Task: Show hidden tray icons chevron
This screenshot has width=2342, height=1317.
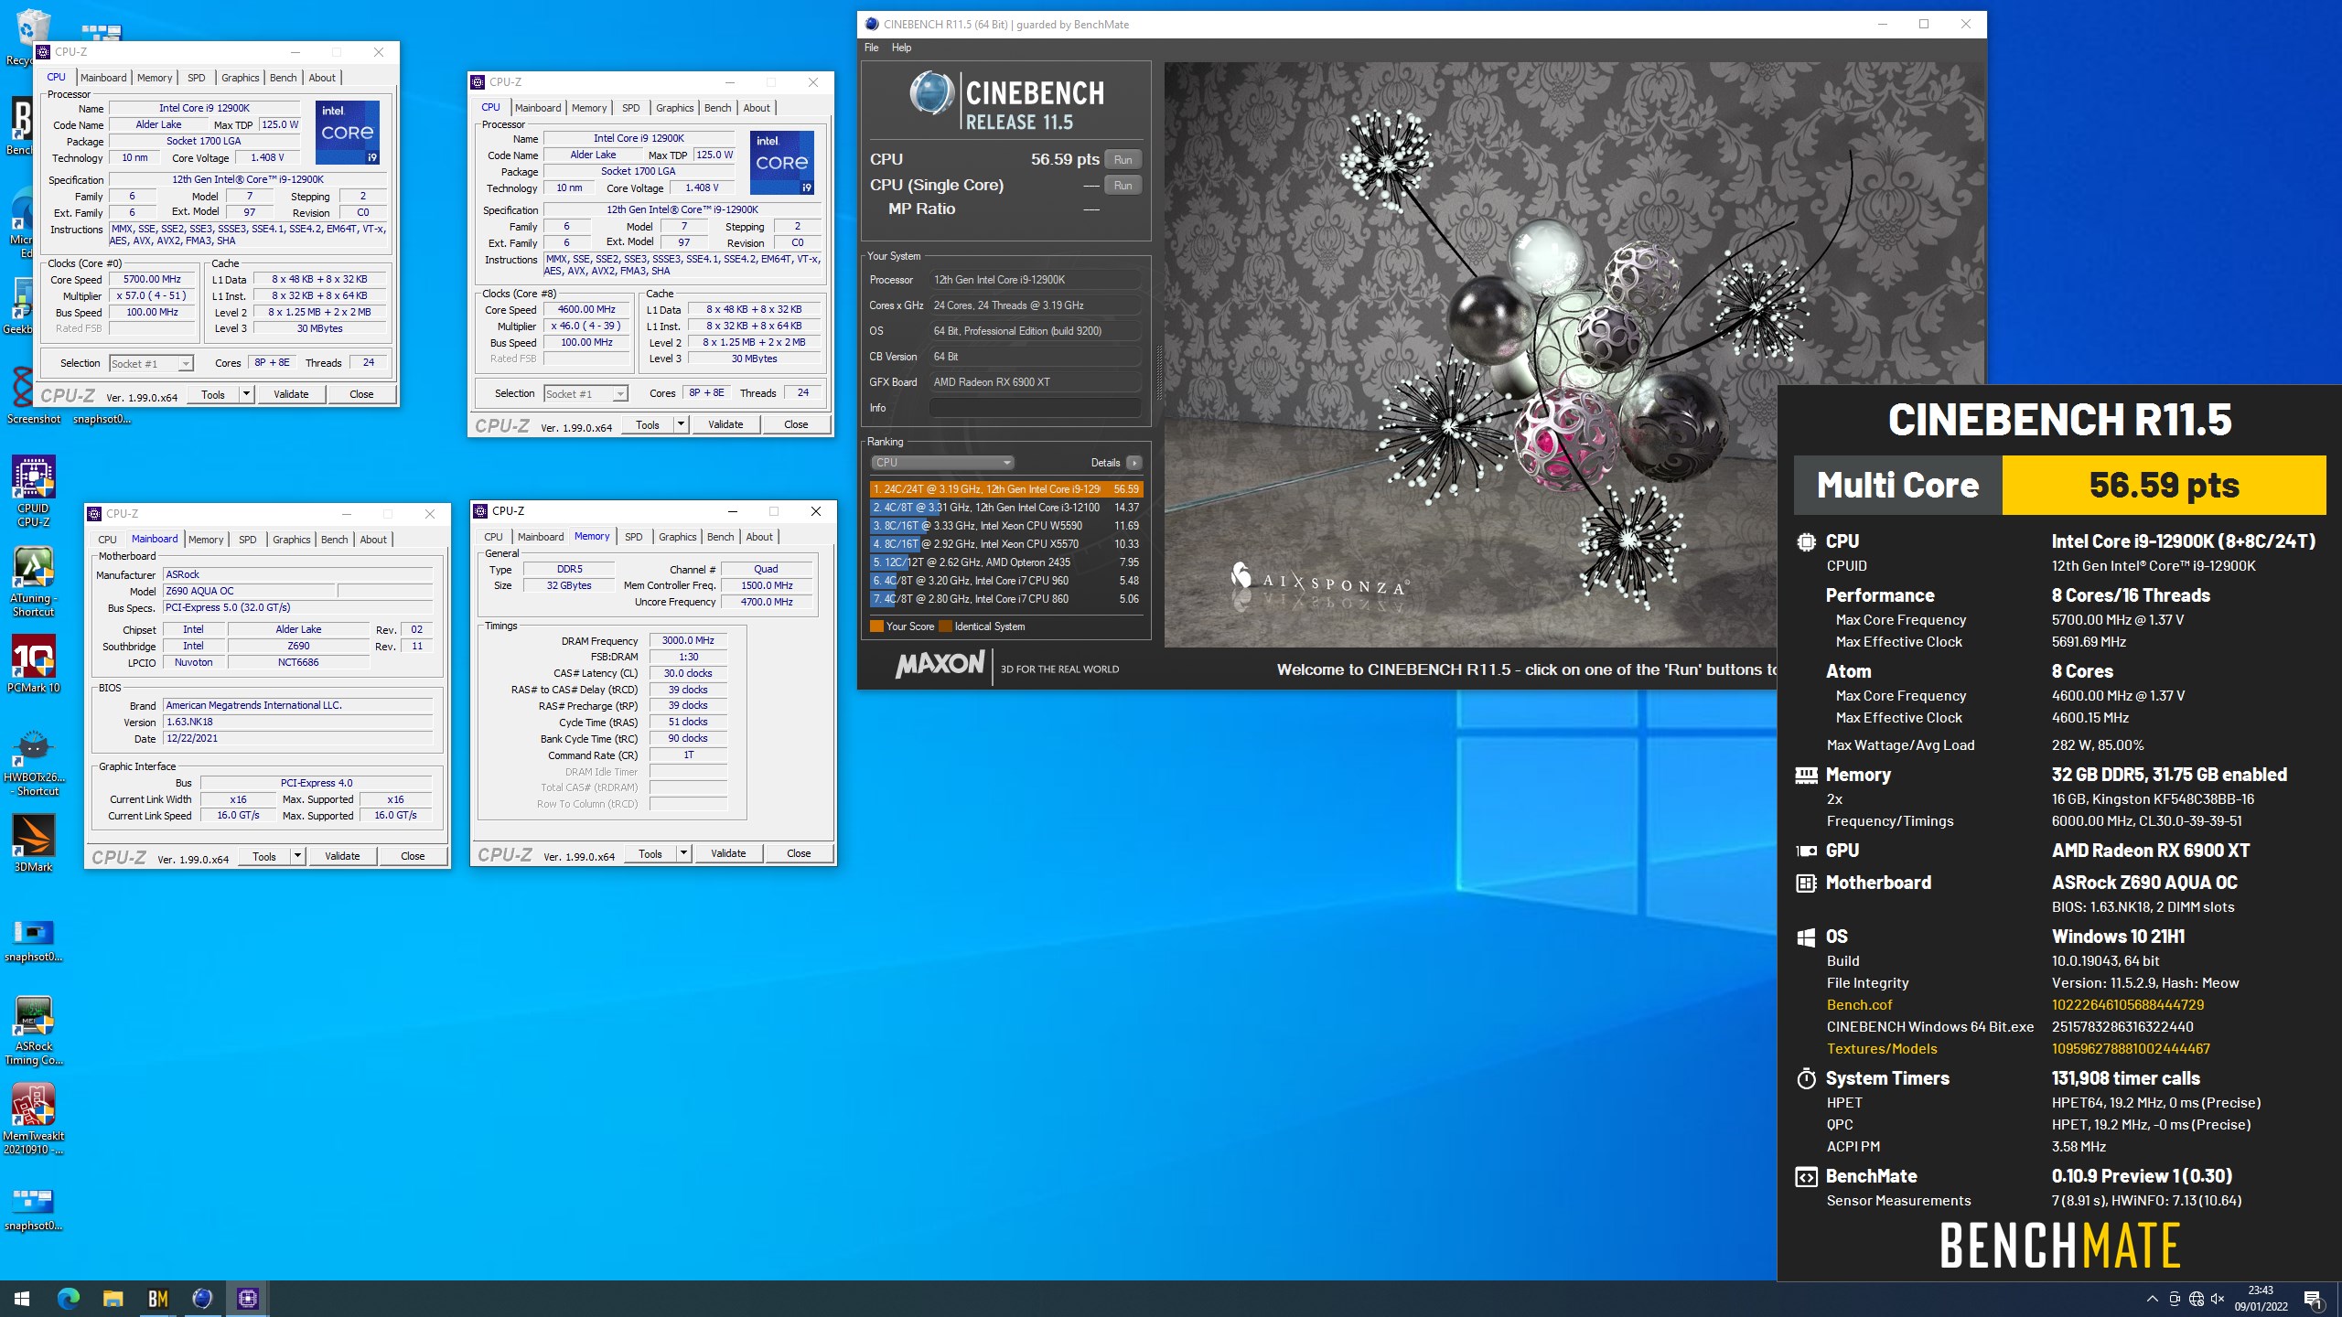Action: (2152, 1299)
